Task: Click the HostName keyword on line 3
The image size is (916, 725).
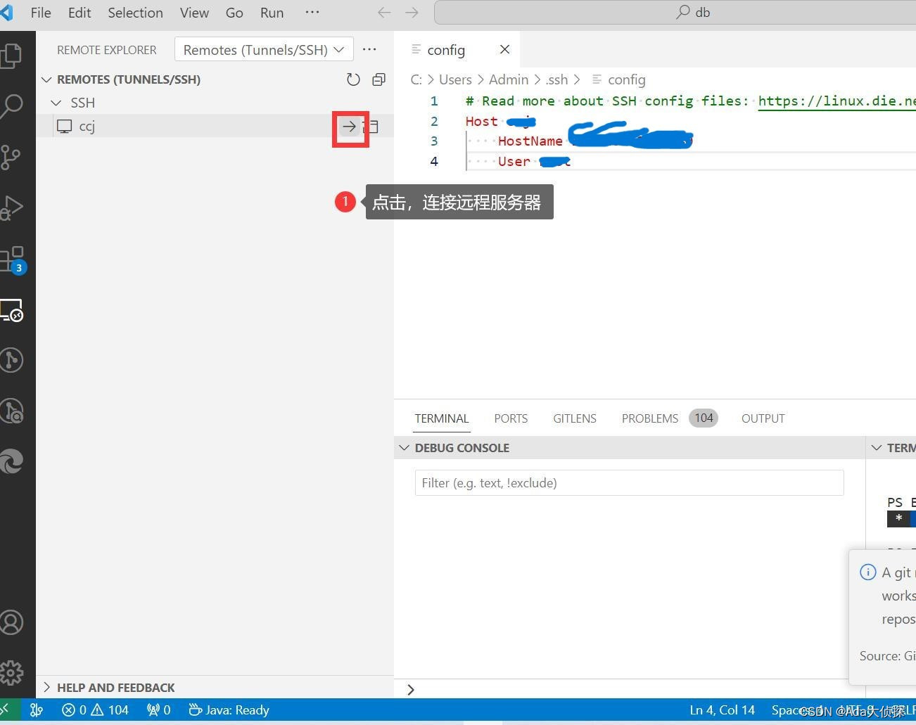Action: [x=530, y=141]
